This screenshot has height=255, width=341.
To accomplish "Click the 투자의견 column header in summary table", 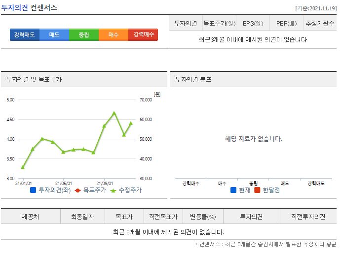I will 186,23.
